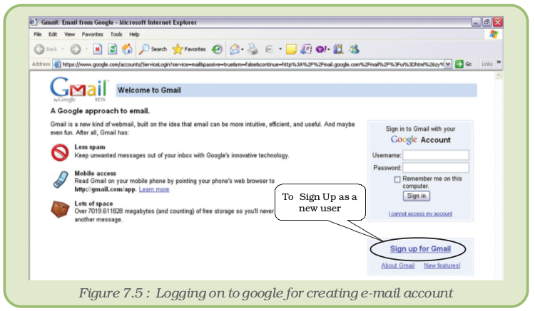The image size is (535, 311).
Task: Minimize the Internet Explorer window
Action: coord(476,23)
